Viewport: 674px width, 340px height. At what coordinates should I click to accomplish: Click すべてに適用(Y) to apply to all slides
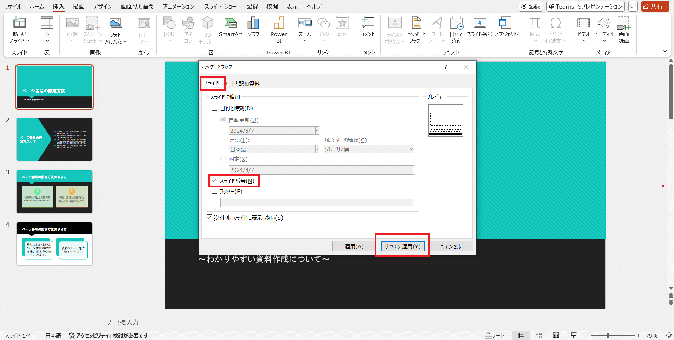[402, 246]
